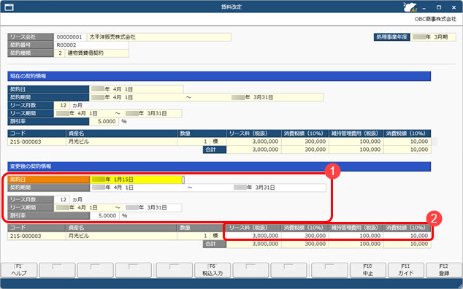Image resolution: width=463 pixels, height=289 pixels.
Task: Click the changed 合計 リース料 total 3,000,000
Action: (253, 244)
